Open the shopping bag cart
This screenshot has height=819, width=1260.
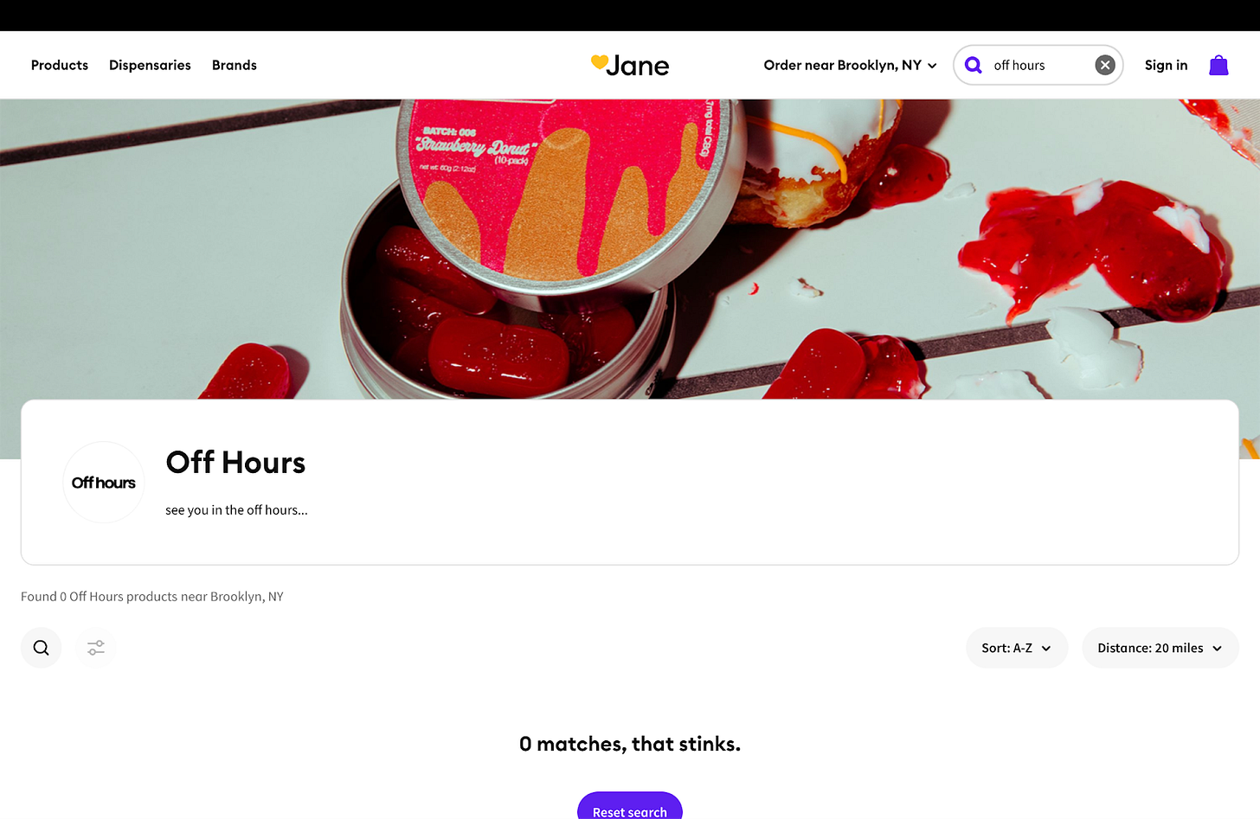click(x=1218, y=65)
